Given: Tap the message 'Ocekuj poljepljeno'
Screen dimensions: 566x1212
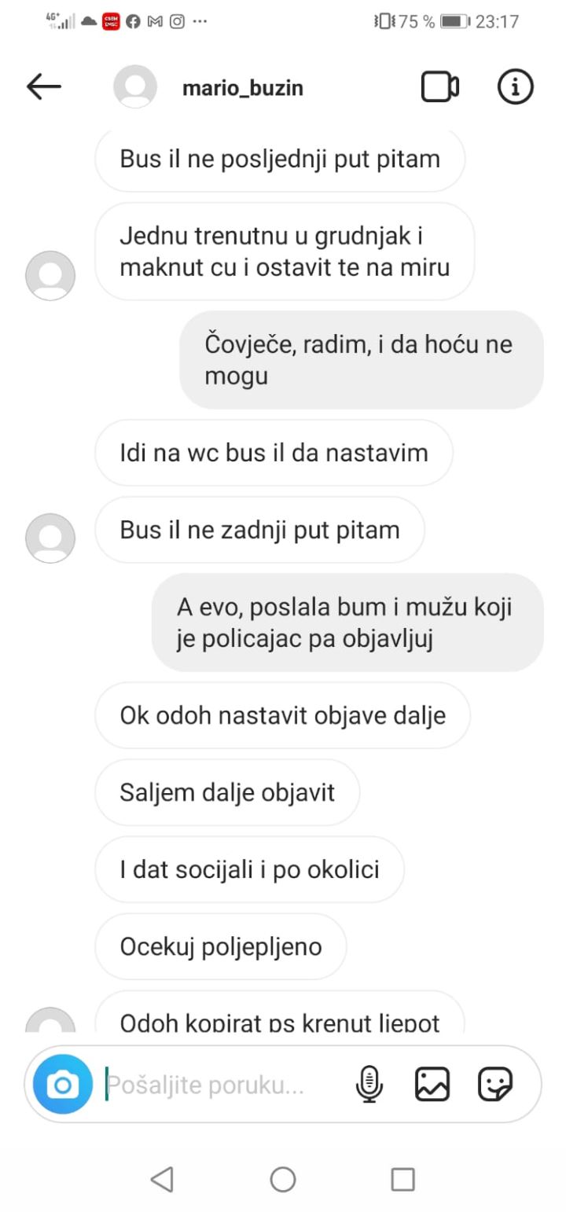Looking at the screenshot, I should click(x=221, y=946).
